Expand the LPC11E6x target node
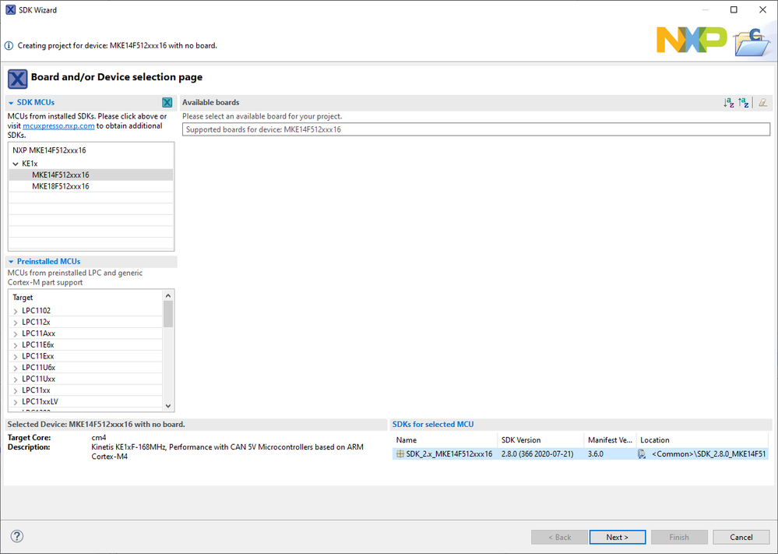The height and width of the screenshot is (554, 778). click(x=16, y=345)
